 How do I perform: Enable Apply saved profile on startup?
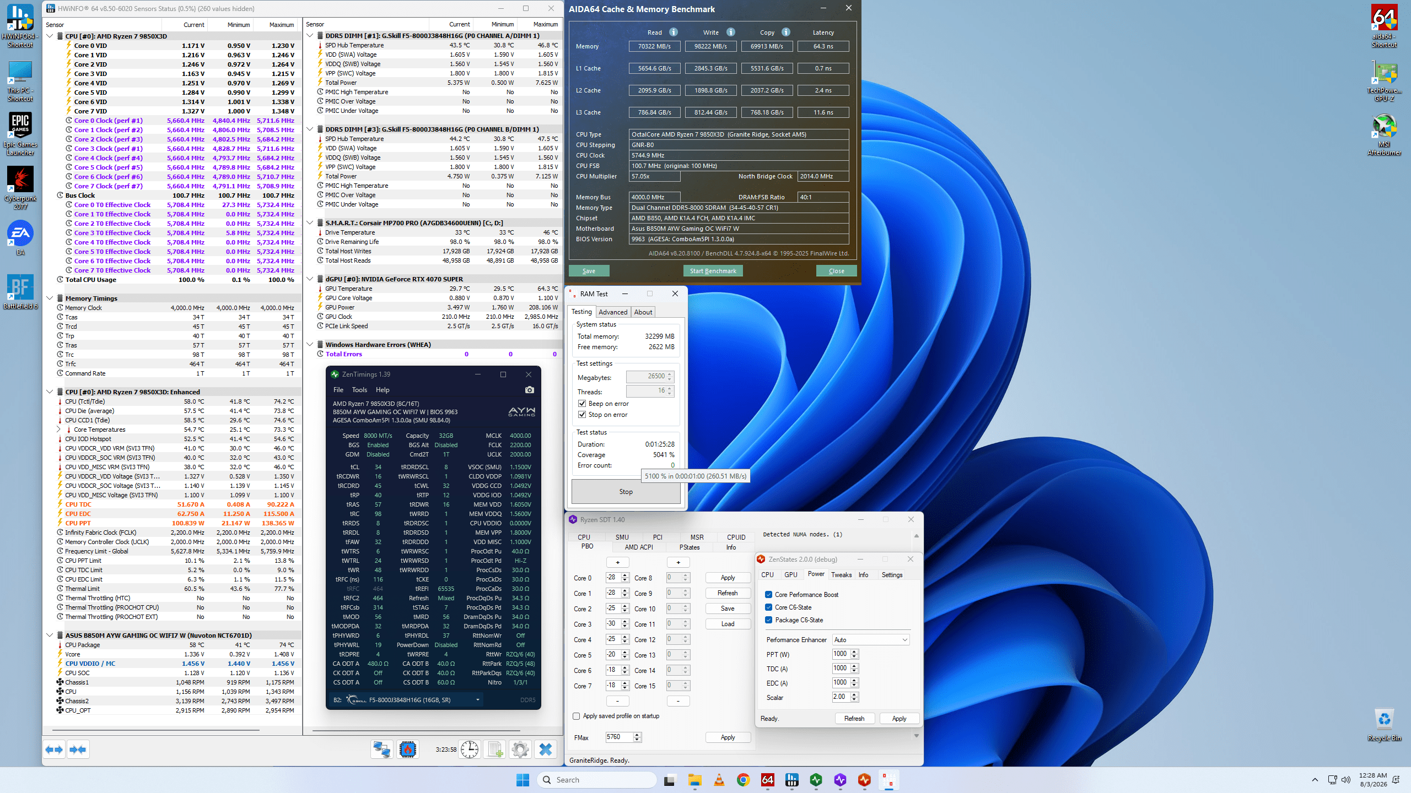pyautogui.click(x=577, y=716)
